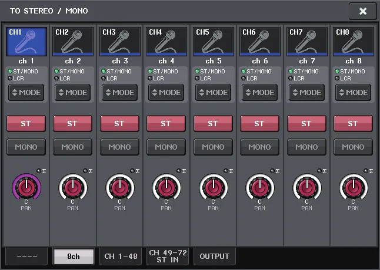380x270 pixels.
Task: Select the ch 1 PAN knob
Action: click(x=26, y=188)
